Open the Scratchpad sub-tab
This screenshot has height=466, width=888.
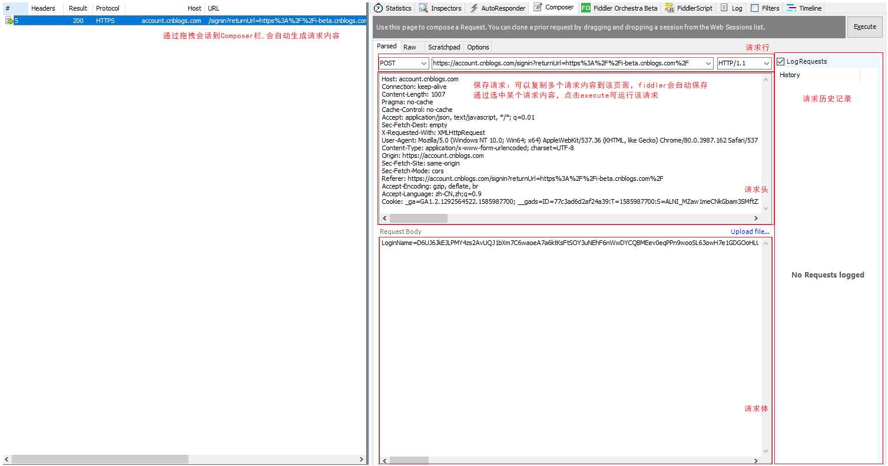[x=444, y=47]
